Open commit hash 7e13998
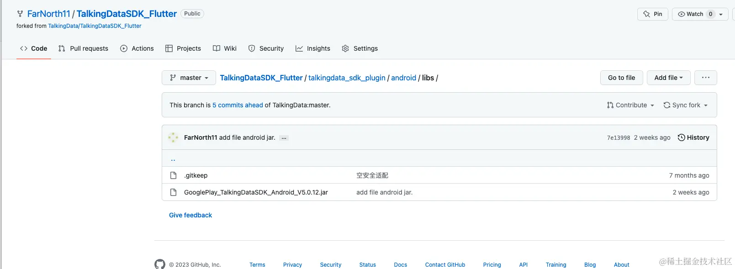 pyautogui.click(x=619, y=137)
